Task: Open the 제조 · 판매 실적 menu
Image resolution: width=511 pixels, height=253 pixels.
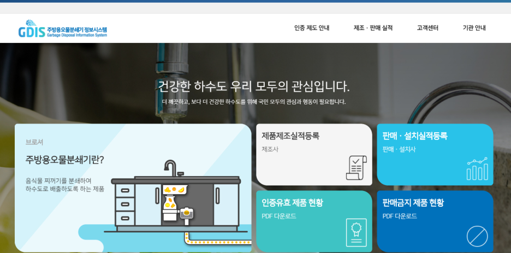Action: coord(373,28)
